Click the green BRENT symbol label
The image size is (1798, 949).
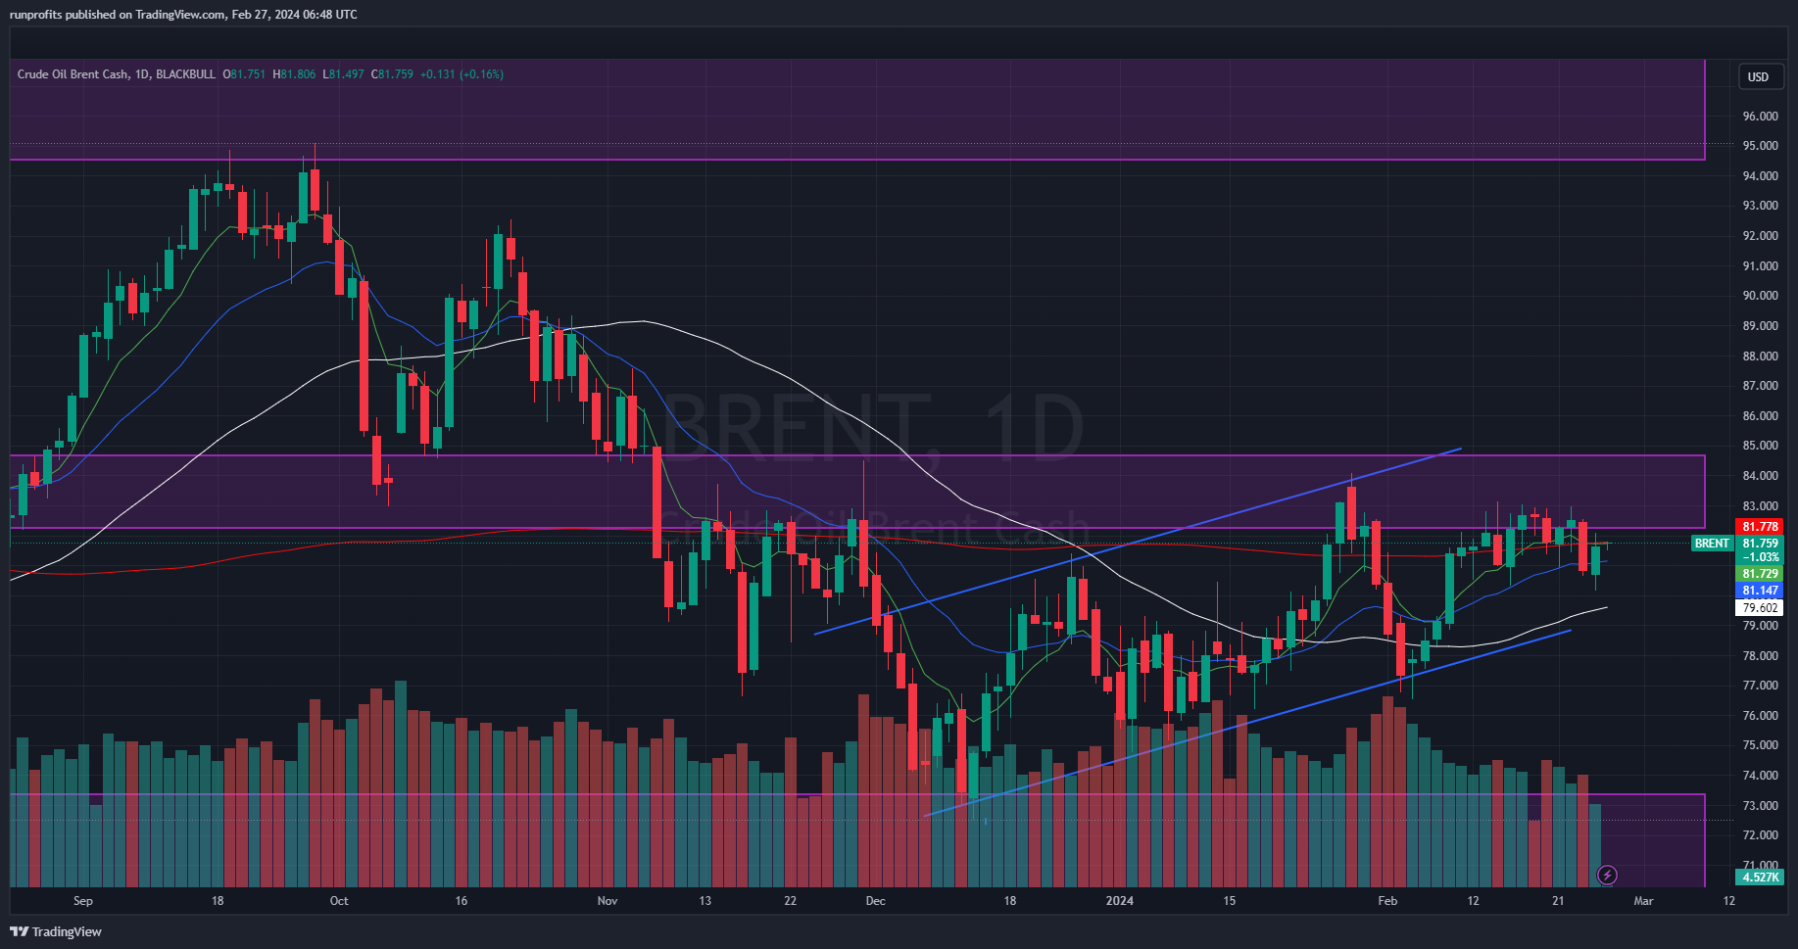(x=1712, y=544)
